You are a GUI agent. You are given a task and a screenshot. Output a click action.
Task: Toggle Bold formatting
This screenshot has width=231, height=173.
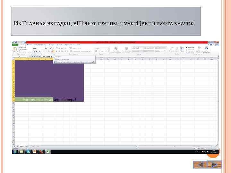click(x=34, y=51)
